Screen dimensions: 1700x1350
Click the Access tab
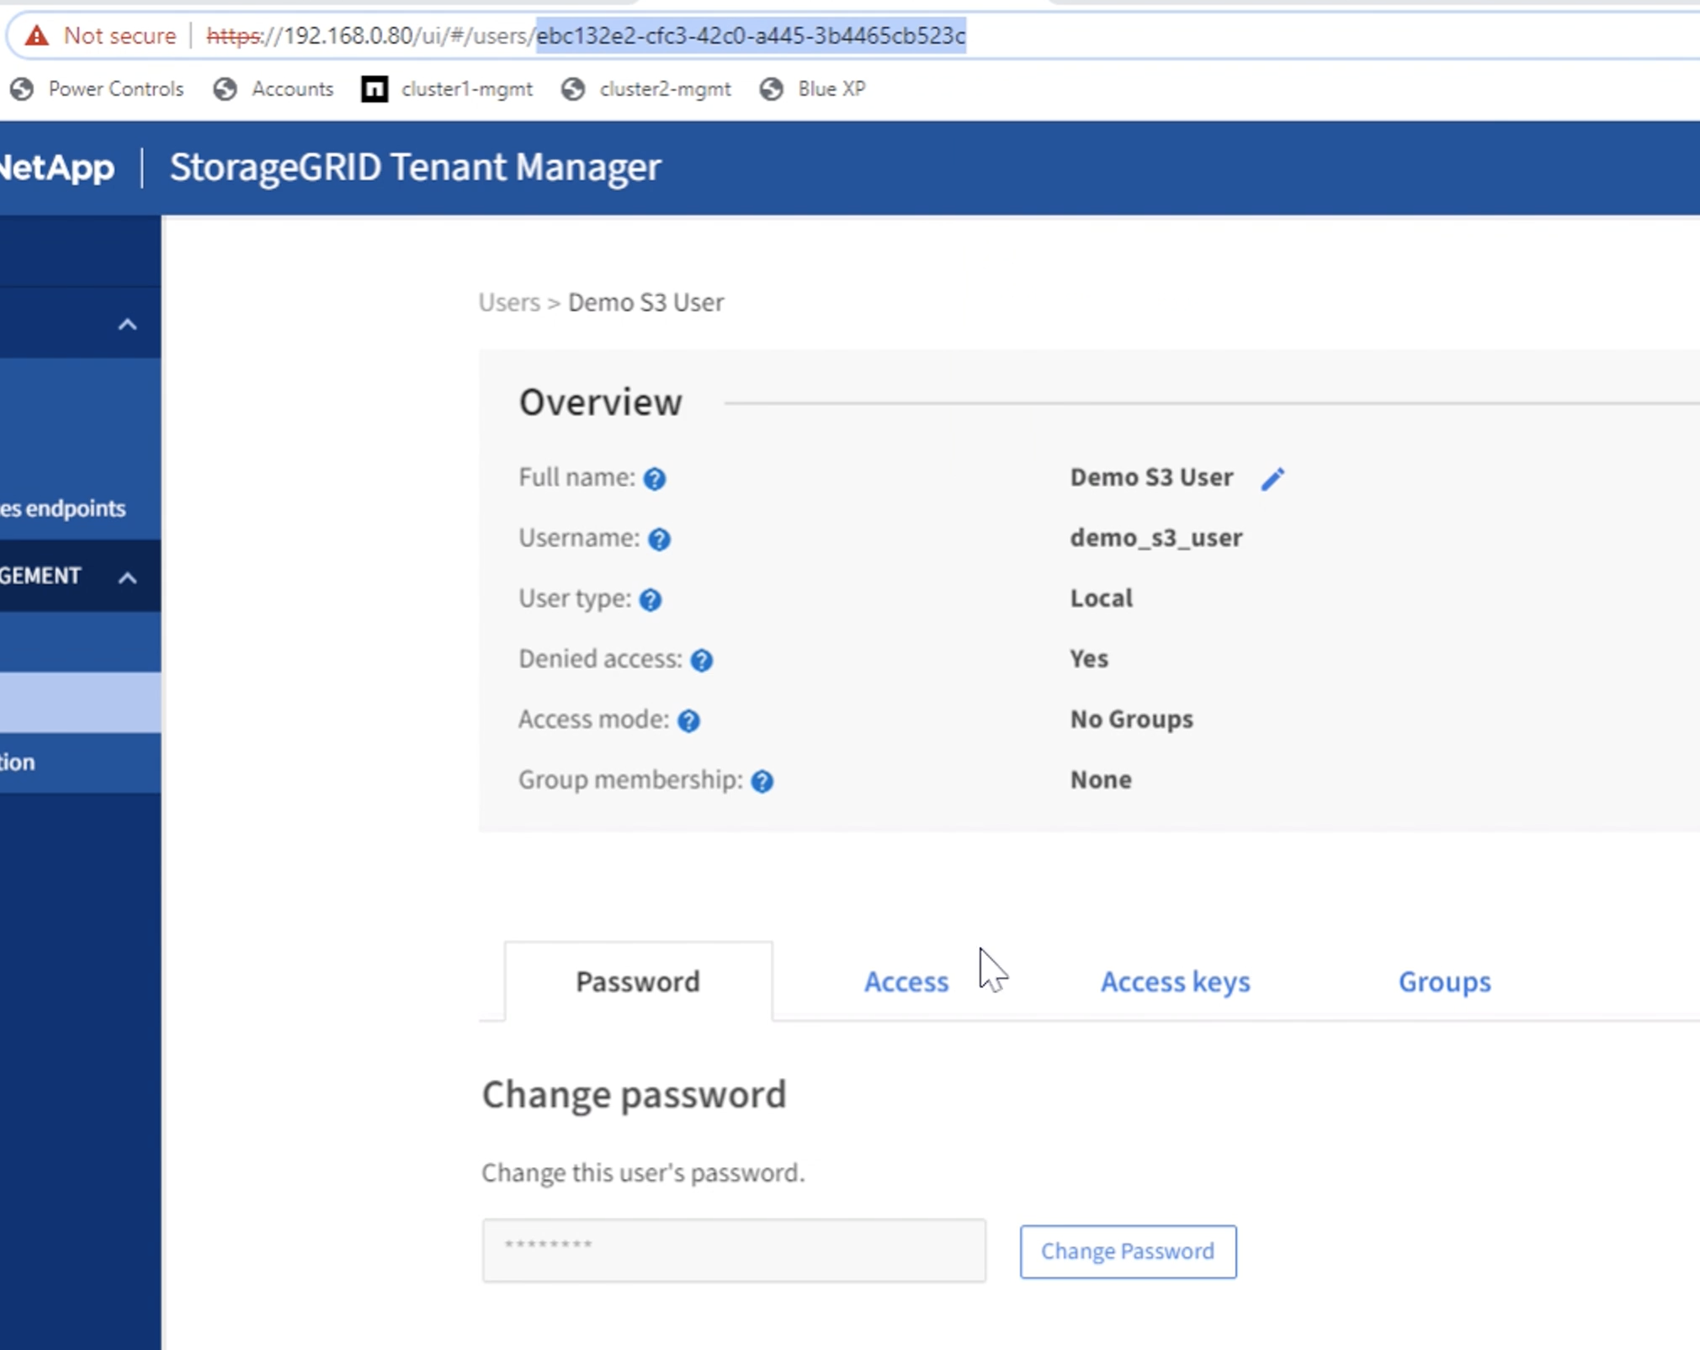906,981
